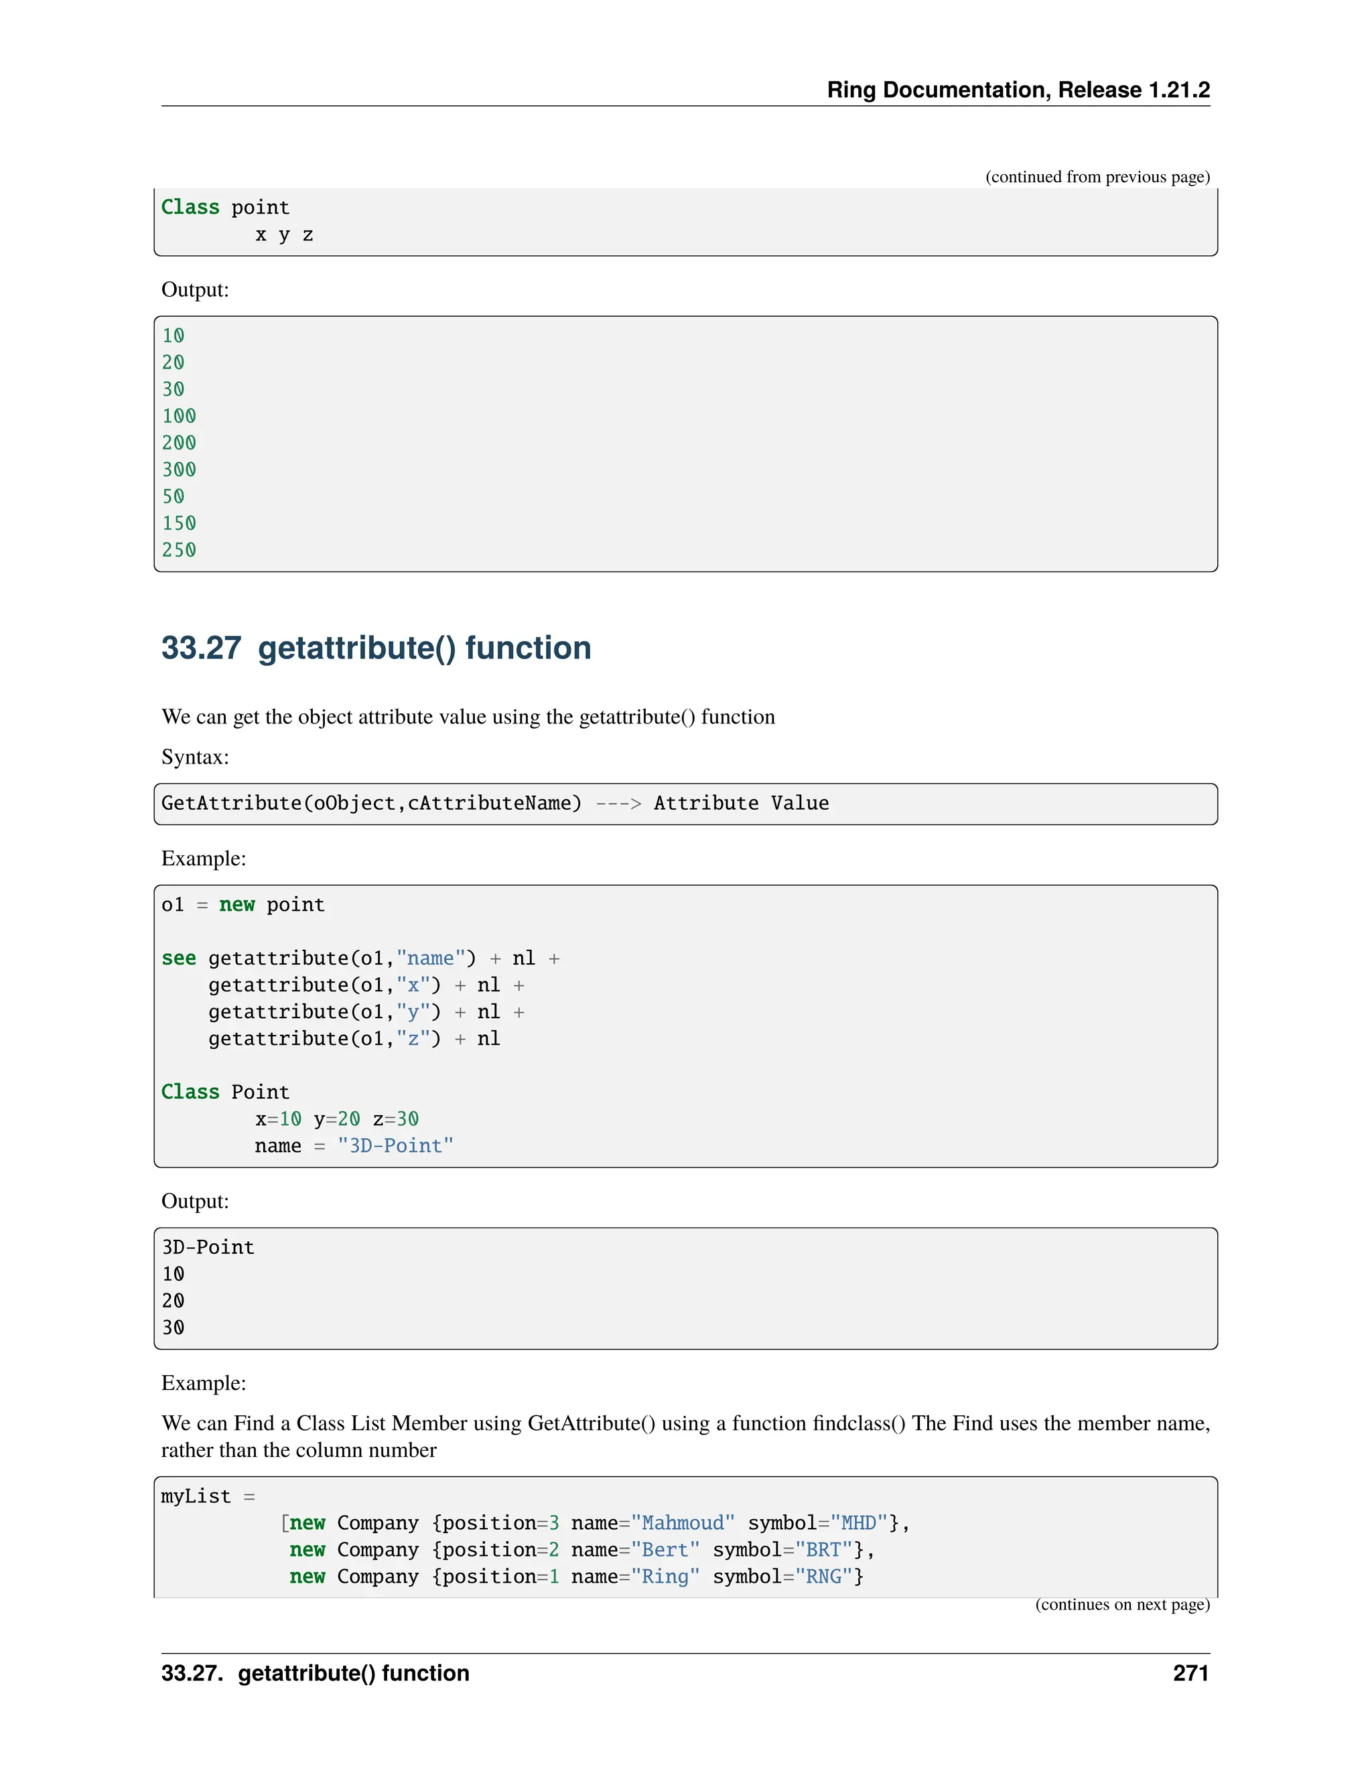The width and height of the screenshot is (1372, 1775).
Task: Click the GetAttribute syntax code line
Action: (494, 803)
